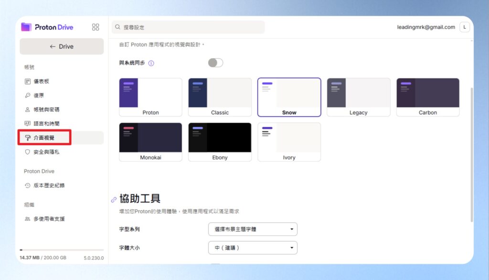Click the 安全與隱私 shield icon
489x280 pixels.
click(x=27, y=152)
